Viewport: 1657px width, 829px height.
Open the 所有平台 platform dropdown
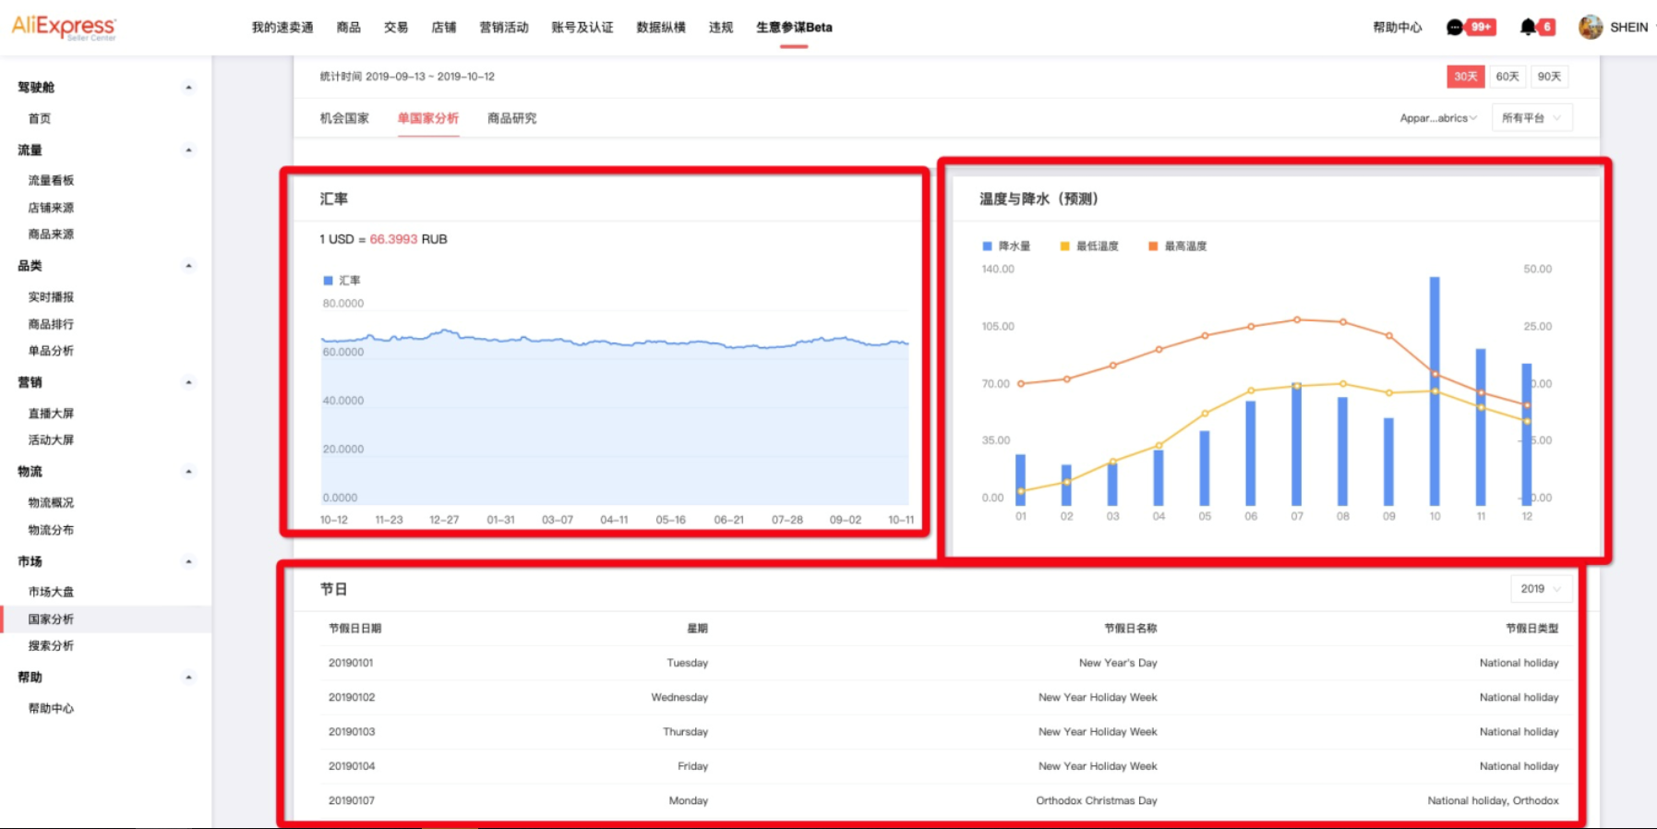[1531, 118]
